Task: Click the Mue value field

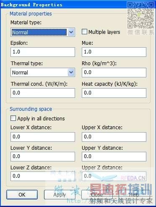Action: pyautogui.click(x=114, y=52)
